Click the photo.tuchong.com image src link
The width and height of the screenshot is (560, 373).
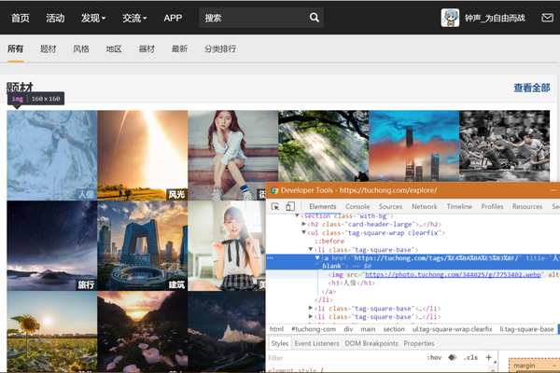tap(453, 274)
